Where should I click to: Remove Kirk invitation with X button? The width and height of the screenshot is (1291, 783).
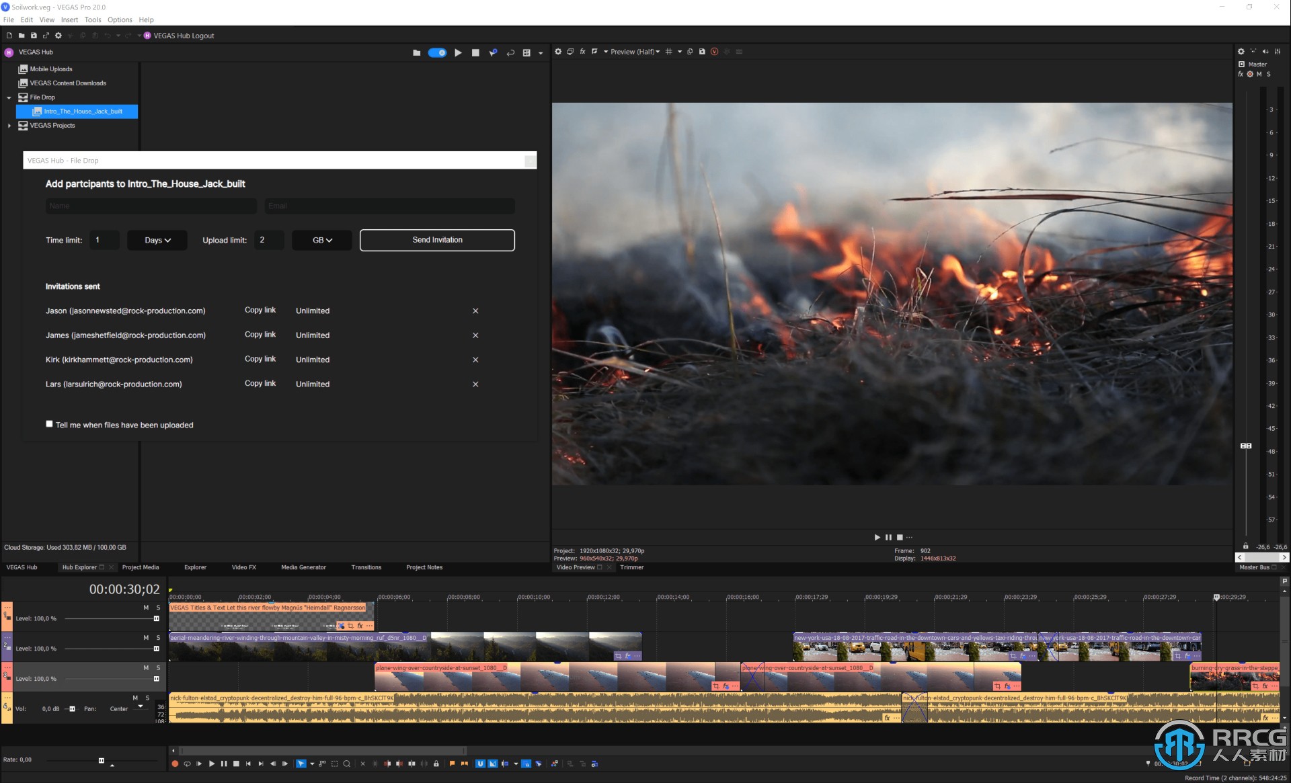475,359
